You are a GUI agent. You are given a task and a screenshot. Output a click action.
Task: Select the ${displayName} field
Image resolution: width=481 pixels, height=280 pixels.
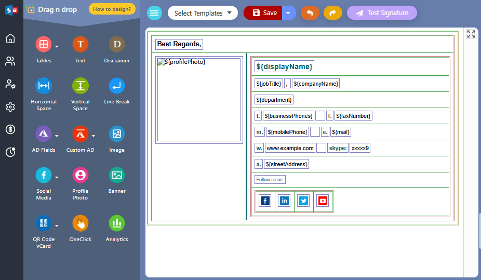click(x=284, y=66)
